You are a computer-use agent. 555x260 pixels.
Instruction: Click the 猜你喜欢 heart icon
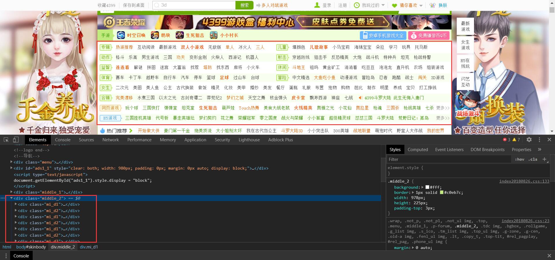394,5
